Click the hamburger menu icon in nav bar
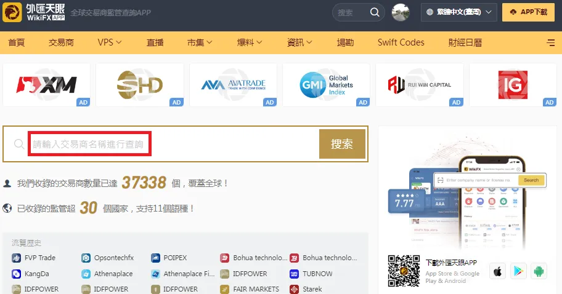Viewport: 562px width, 294px height. pyautogui.click(x=550, y=42)
